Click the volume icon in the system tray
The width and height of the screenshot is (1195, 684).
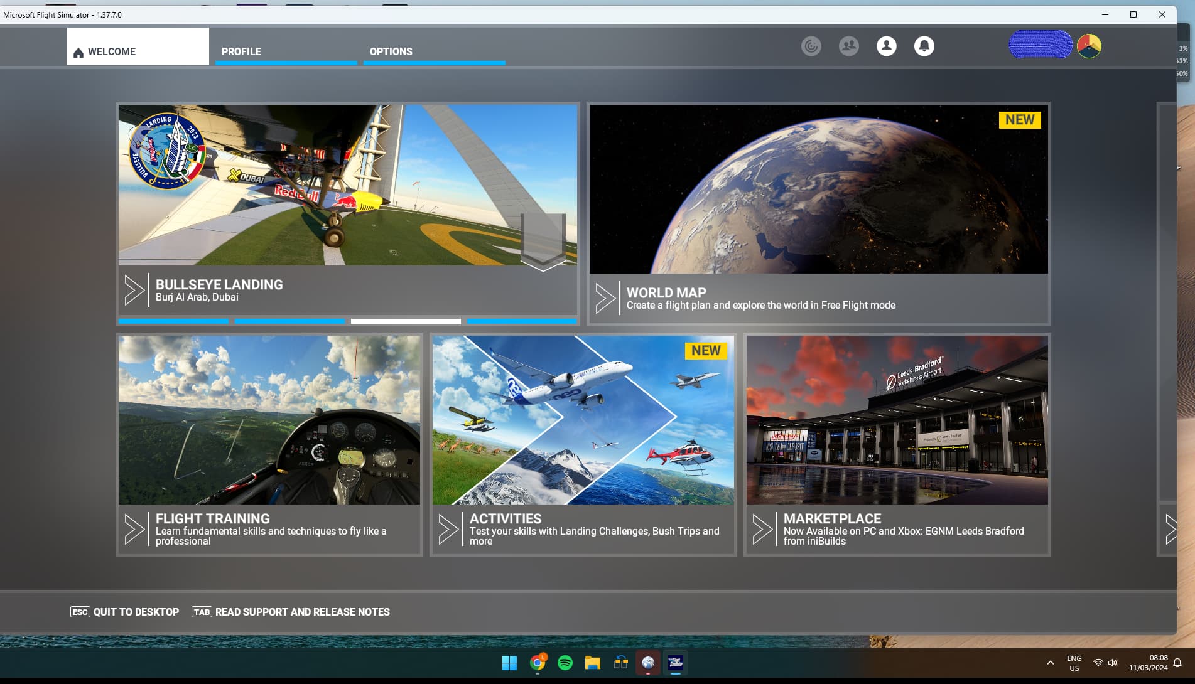1112,662
